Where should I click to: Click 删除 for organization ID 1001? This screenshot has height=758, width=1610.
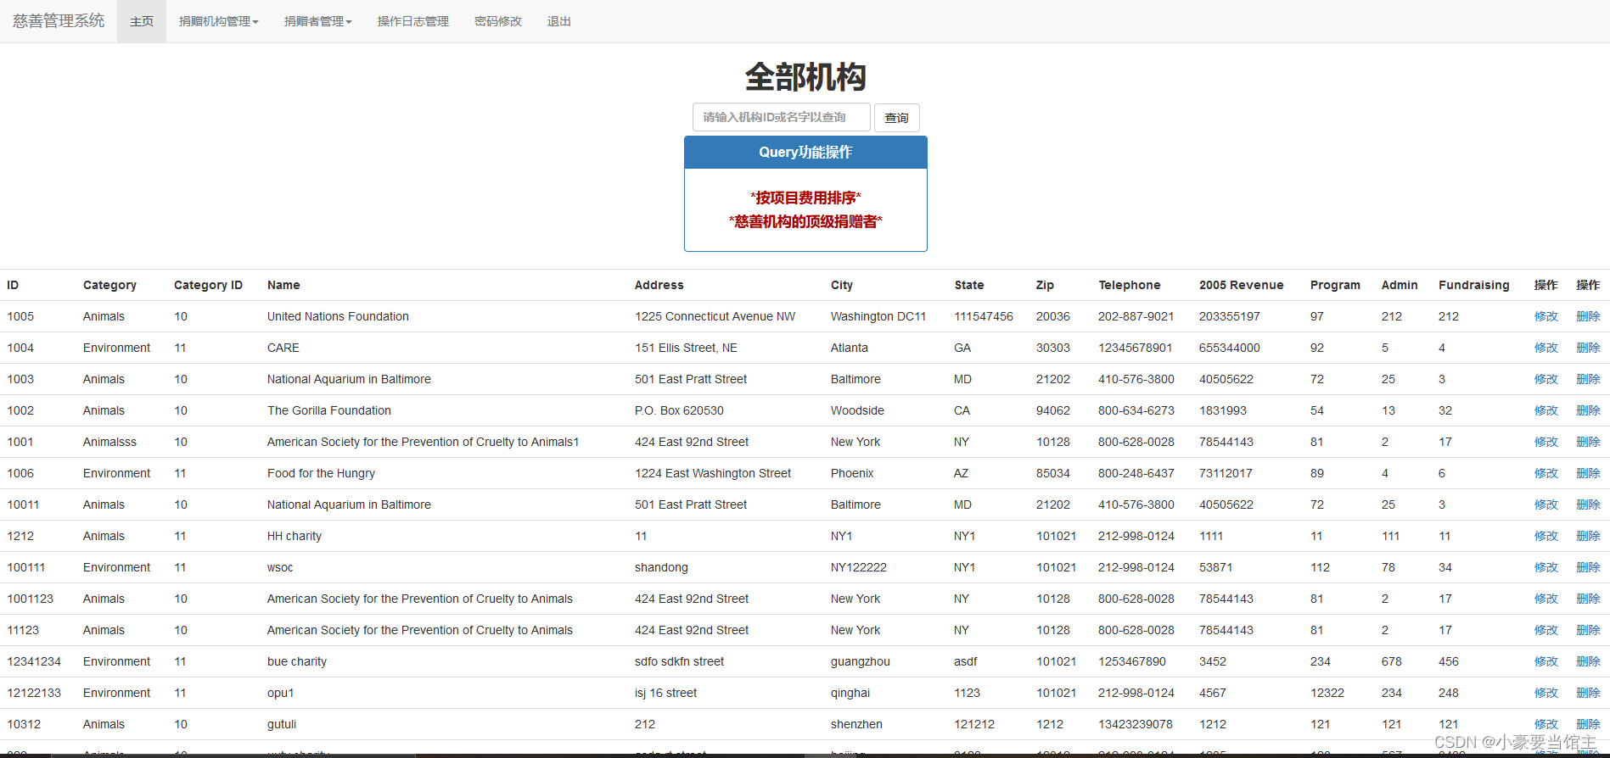(x=1588, y=442)
